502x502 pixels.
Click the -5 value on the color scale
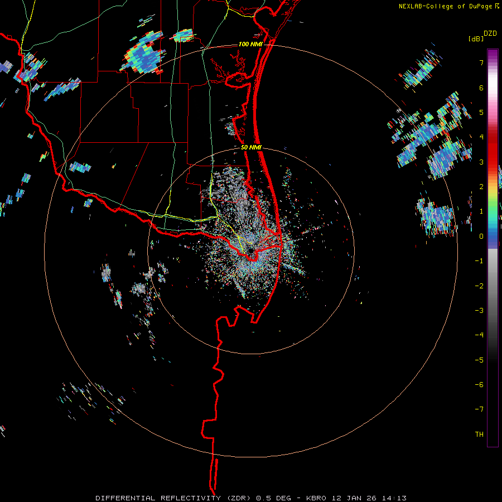pos(479,360)
